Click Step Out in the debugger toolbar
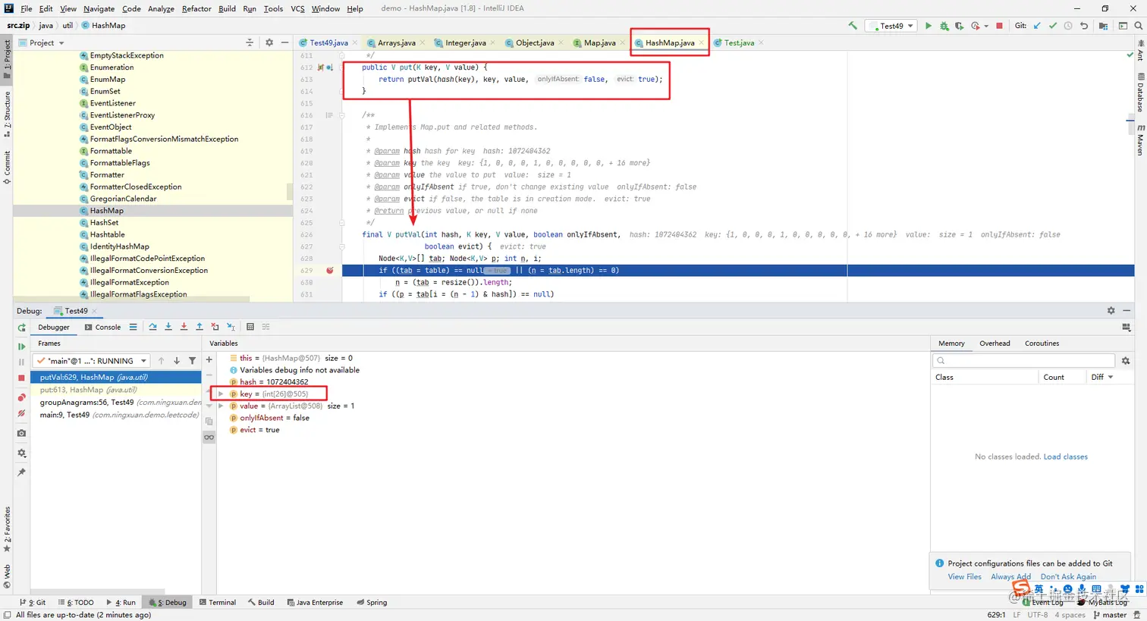 [200, 327]
